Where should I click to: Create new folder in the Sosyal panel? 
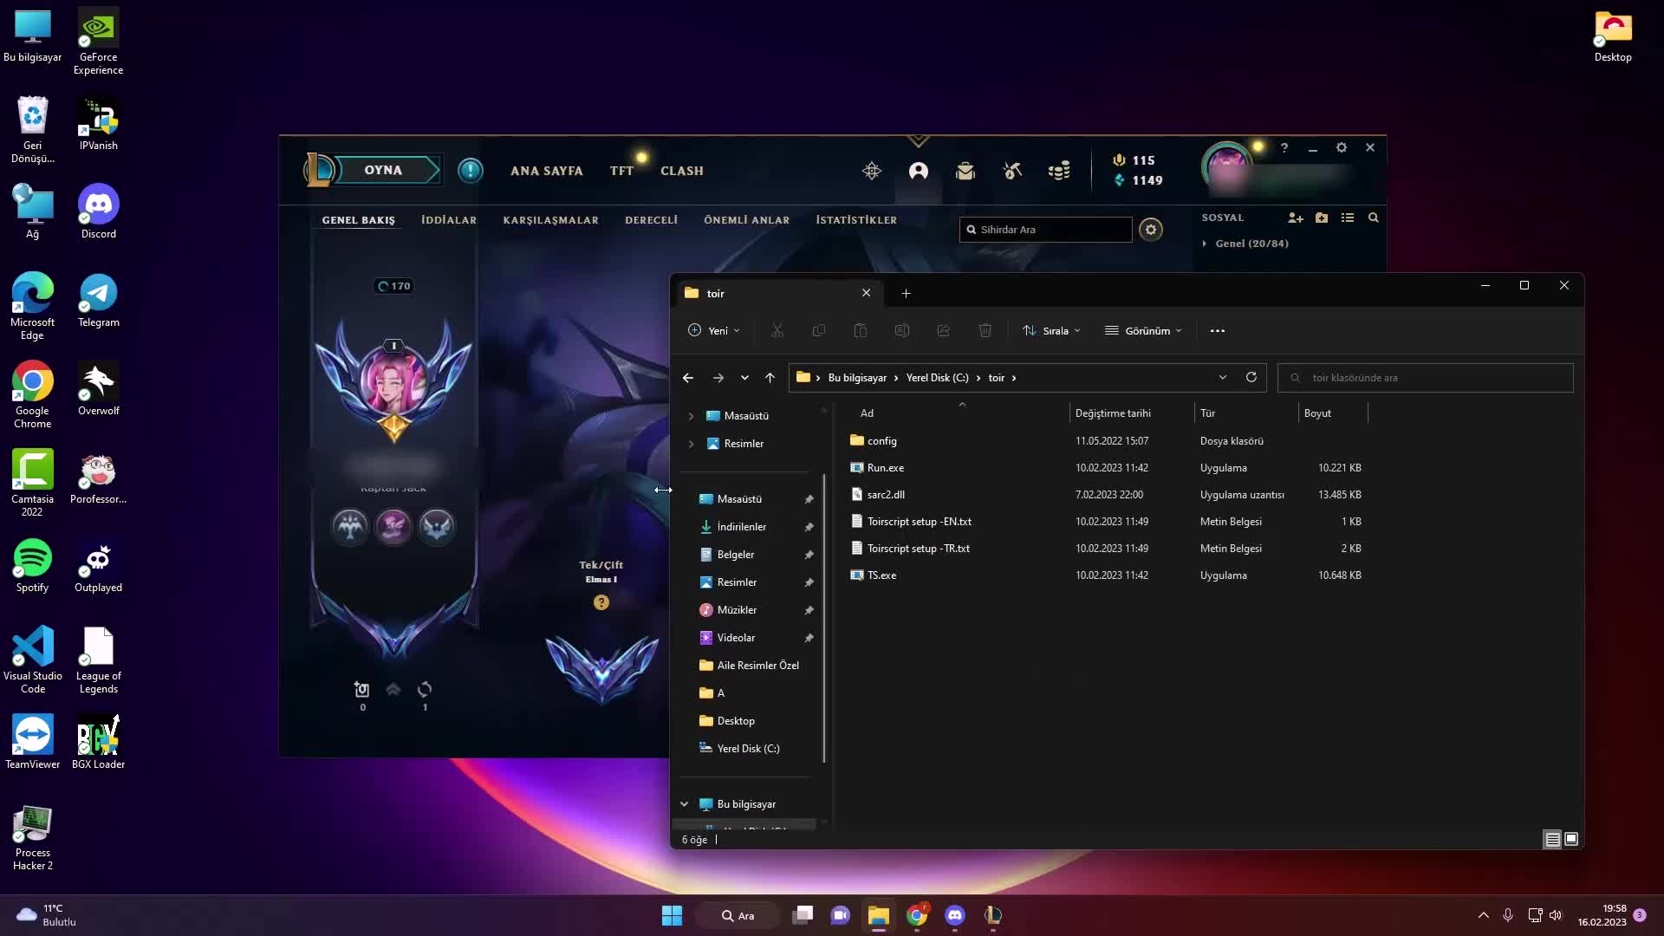(1322, 218)
